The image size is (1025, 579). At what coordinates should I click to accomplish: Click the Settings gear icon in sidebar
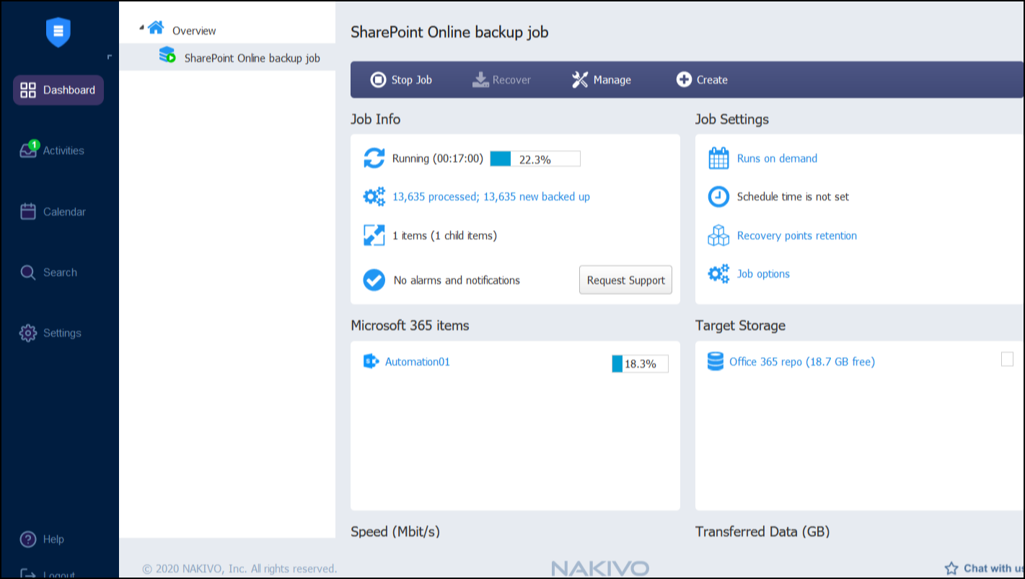28,333
